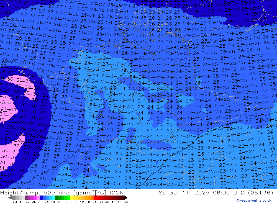Click the dark maroon right arrow of legend

coord(126,197)
